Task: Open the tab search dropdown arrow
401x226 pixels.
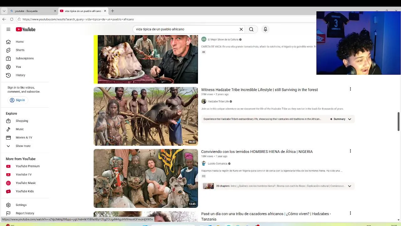Action: [4, 11]
